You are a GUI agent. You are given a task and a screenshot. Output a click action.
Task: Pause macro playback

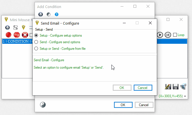click(168, 35)
